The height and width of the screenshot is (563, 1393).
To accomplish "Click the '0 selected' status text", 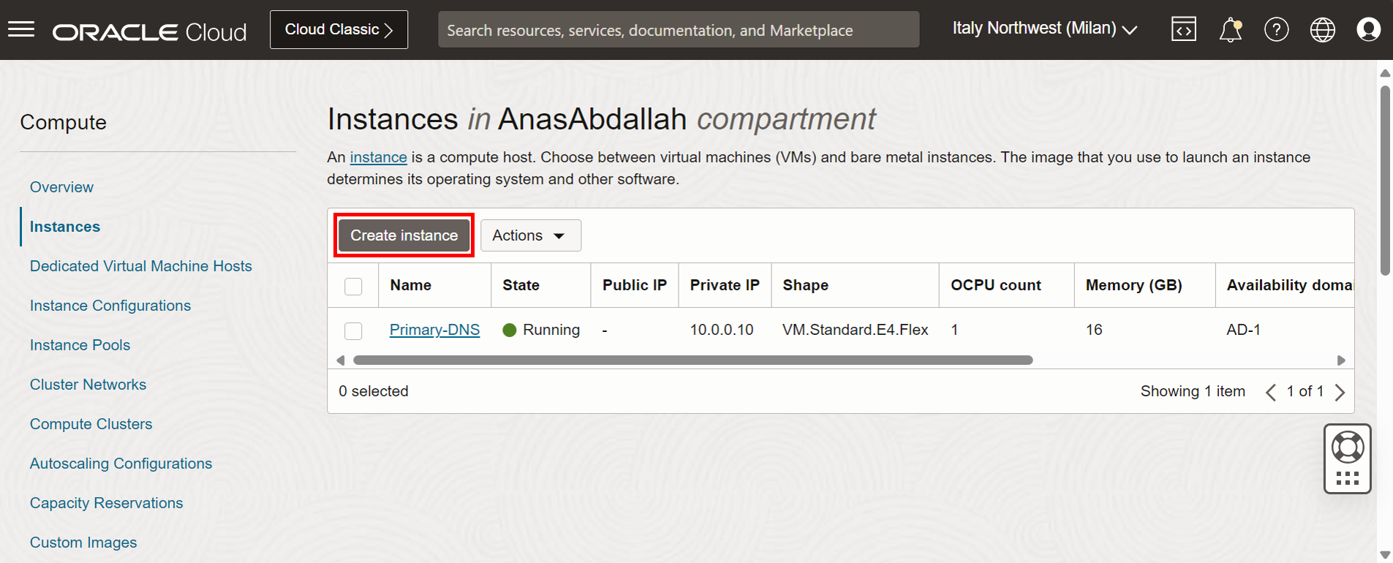I will click(373, 391).
